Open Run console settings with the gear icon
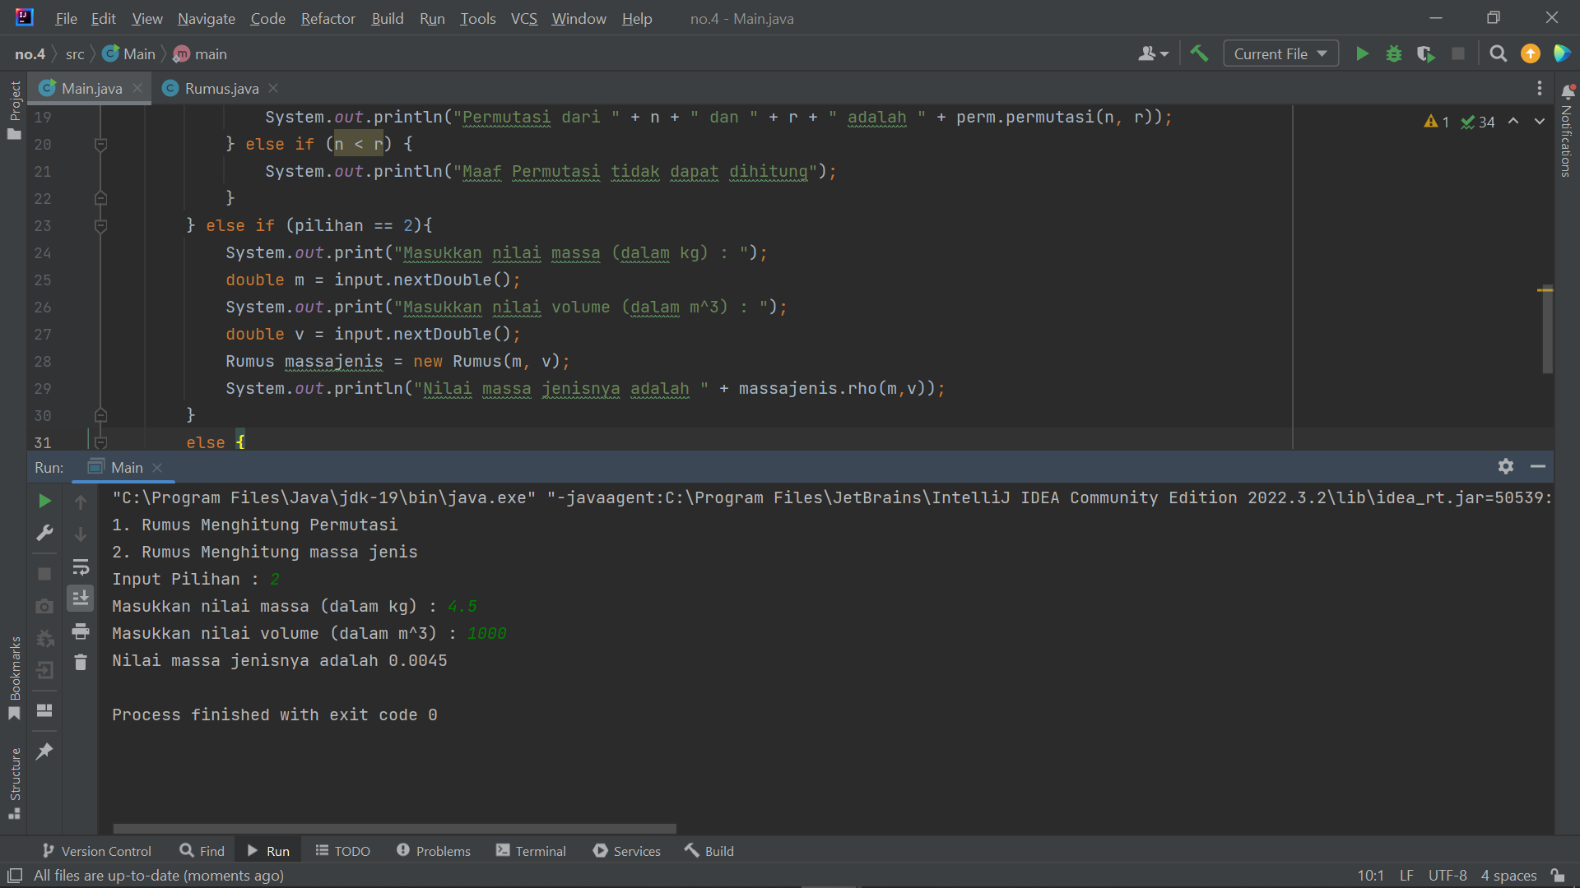This screenshot has height=888, width=1580. click(1506, 466)
